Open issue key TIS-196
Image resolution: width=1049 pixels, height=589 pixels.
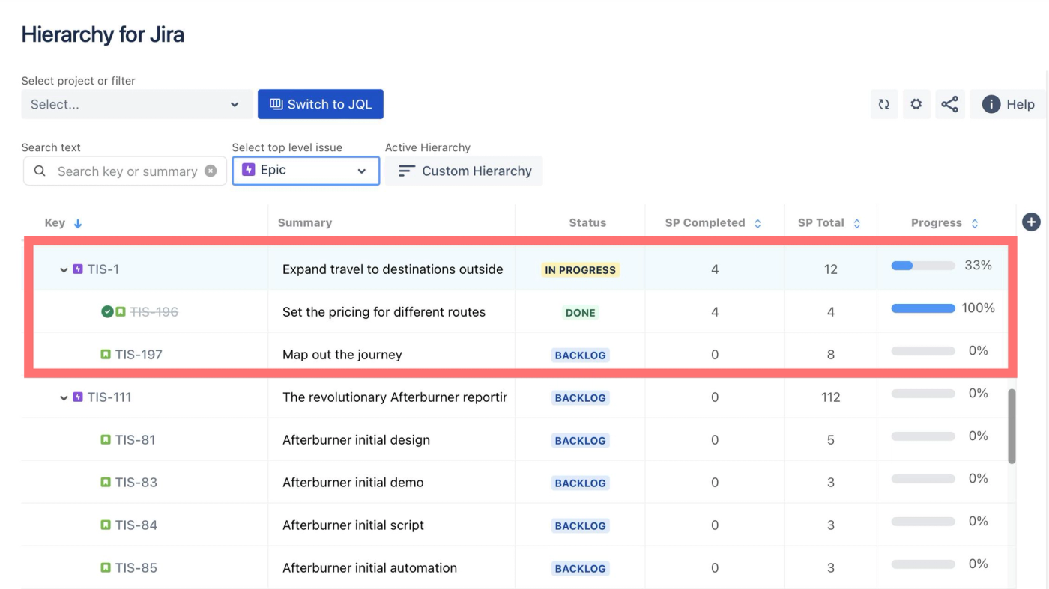[x=154, y=312]
